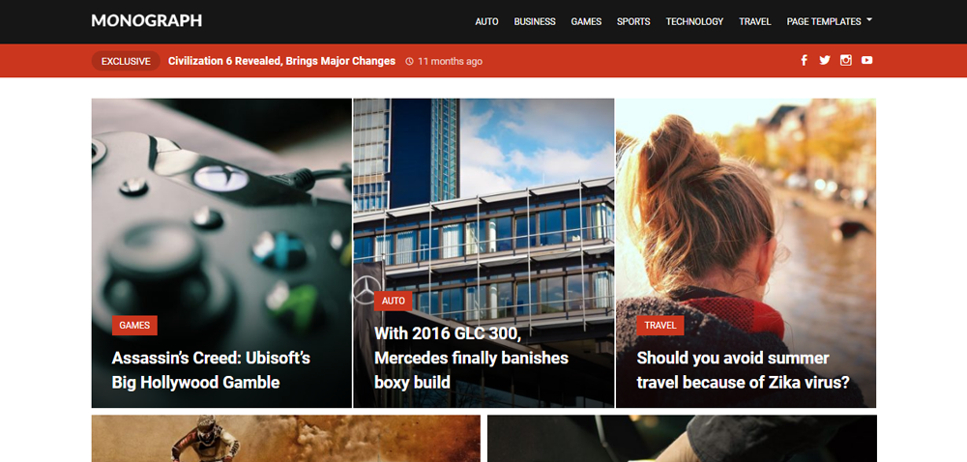Open the Games menu item

(586, 21)
